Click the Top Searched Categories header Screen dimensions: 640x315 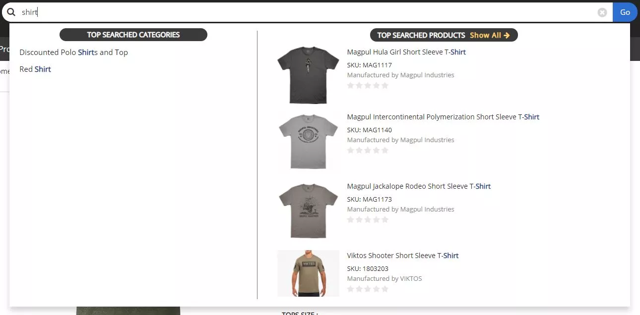(133, 35)
